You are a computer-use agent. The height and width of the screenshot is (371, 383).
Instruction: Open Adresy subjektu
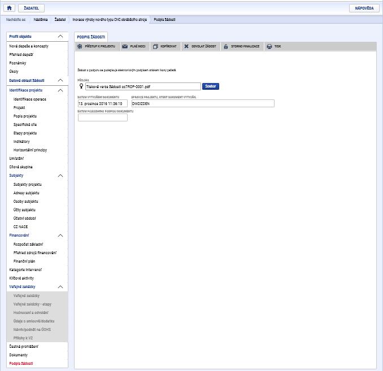(26, 193)
